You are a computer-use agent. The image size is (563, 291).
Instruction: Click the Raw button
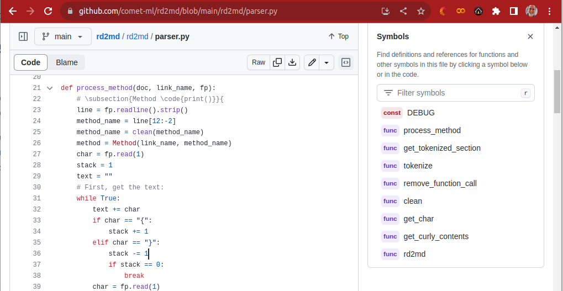[259, 62]
